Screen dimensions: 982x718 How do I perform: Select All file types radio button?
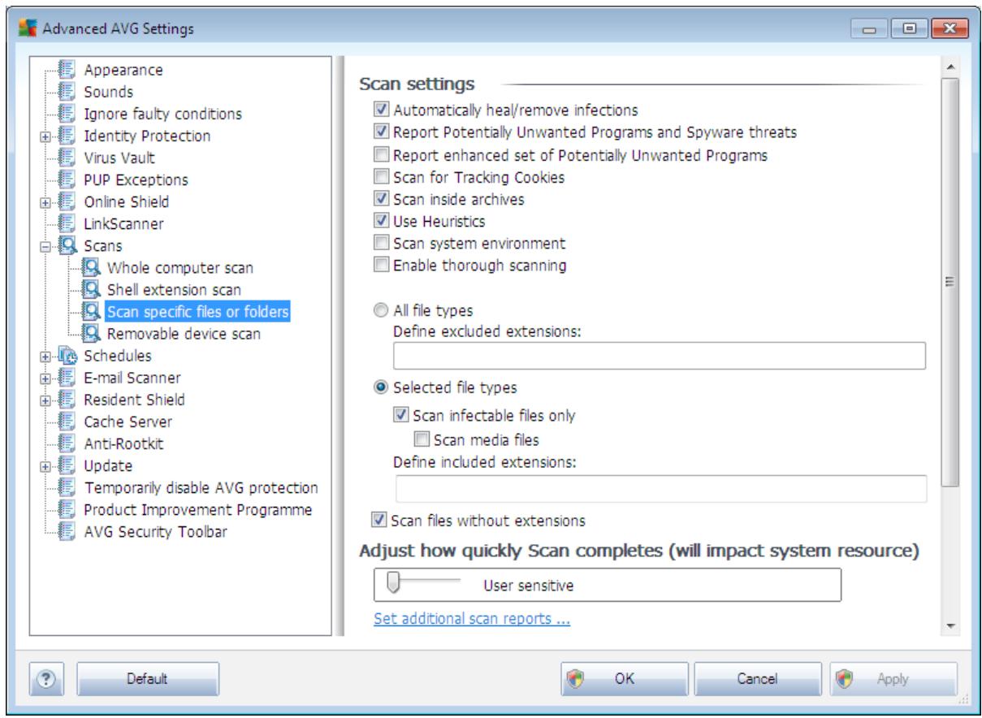pyautogui.click(x=381, y=310)
